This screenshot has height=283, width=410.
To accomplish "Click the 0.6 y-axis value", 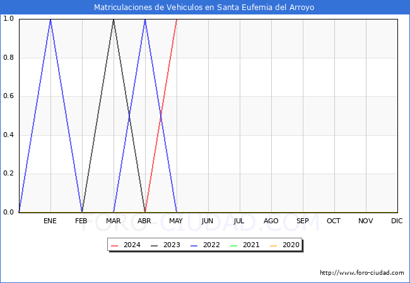I will (8, 96).
